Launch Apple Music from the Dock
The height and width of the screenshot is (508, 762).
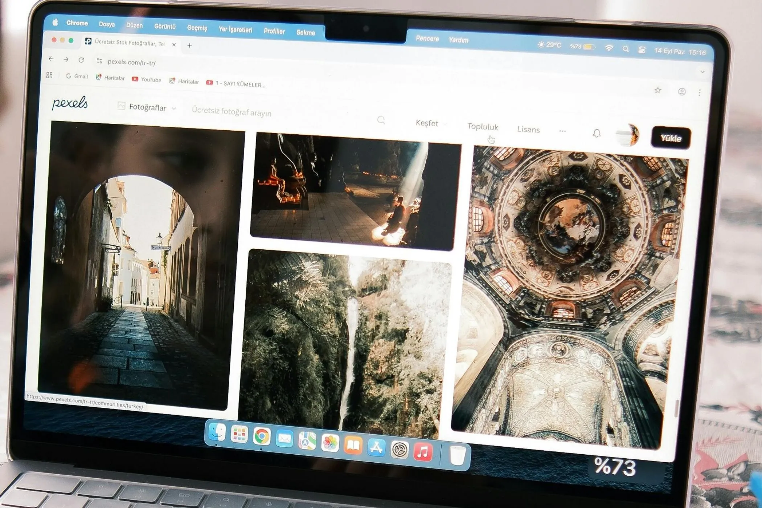[422, 452]
